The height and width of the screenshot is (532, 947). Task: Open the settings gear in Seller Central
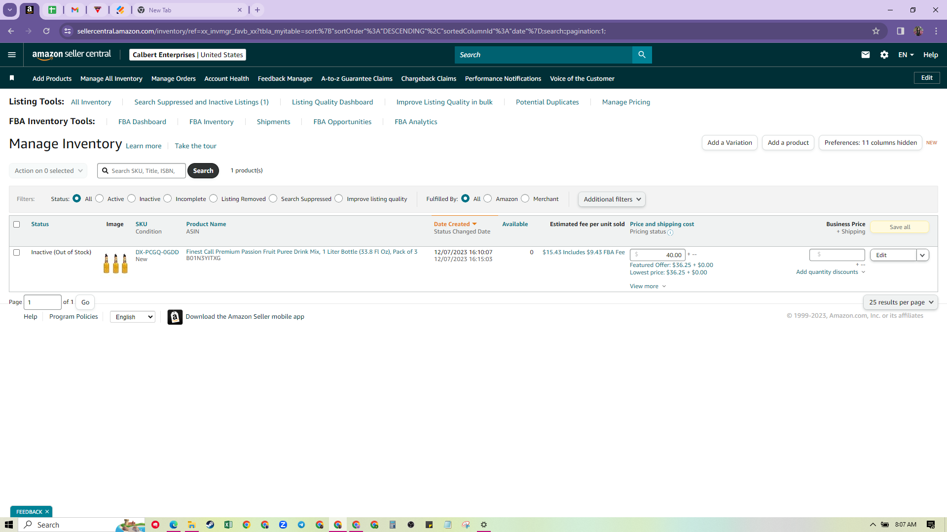(x=884, y=55)
